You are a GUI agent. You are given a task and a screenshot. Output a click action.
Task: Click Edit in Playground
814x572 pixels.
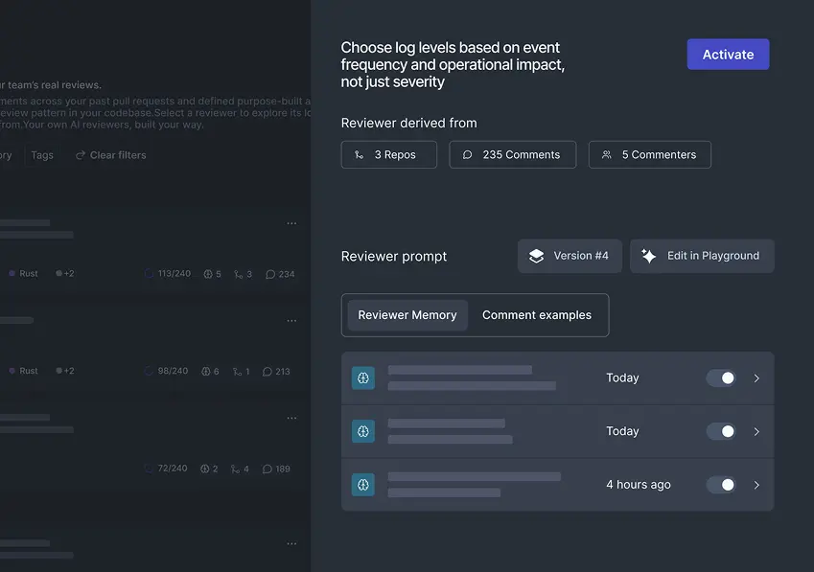[702, 256]
